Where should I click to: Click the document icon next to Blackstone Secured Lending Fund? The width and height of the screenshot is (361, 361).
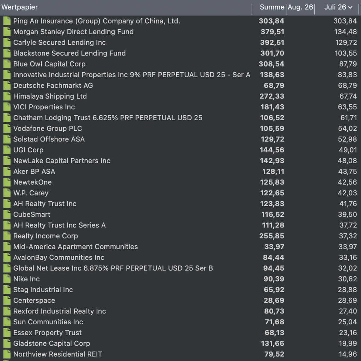(x=7, y=53)
